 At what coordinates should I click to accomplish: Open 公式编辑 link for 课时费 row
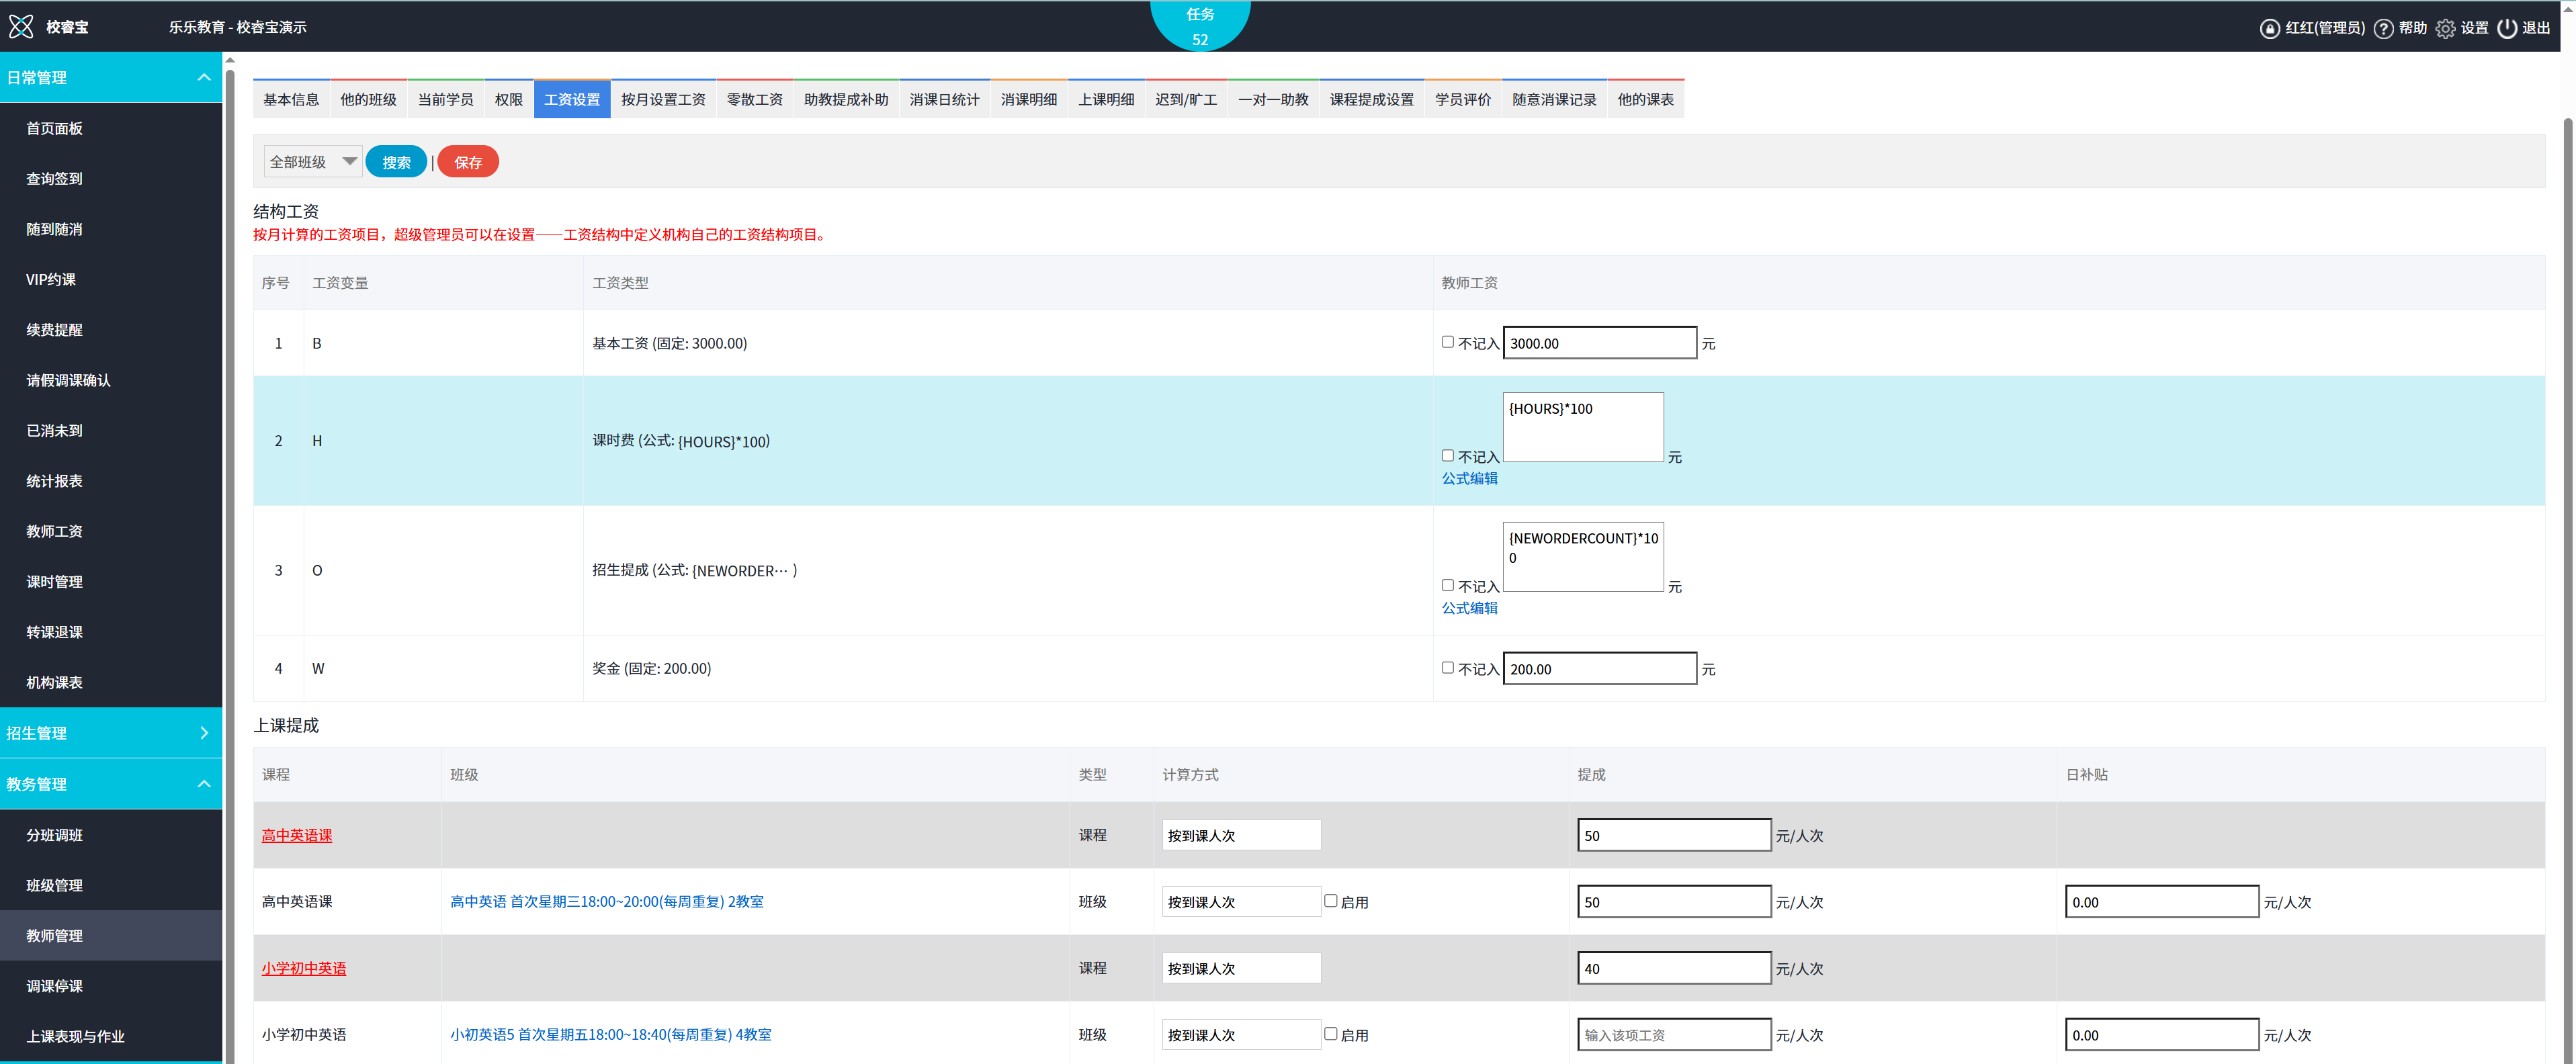tap(1469, 478)
